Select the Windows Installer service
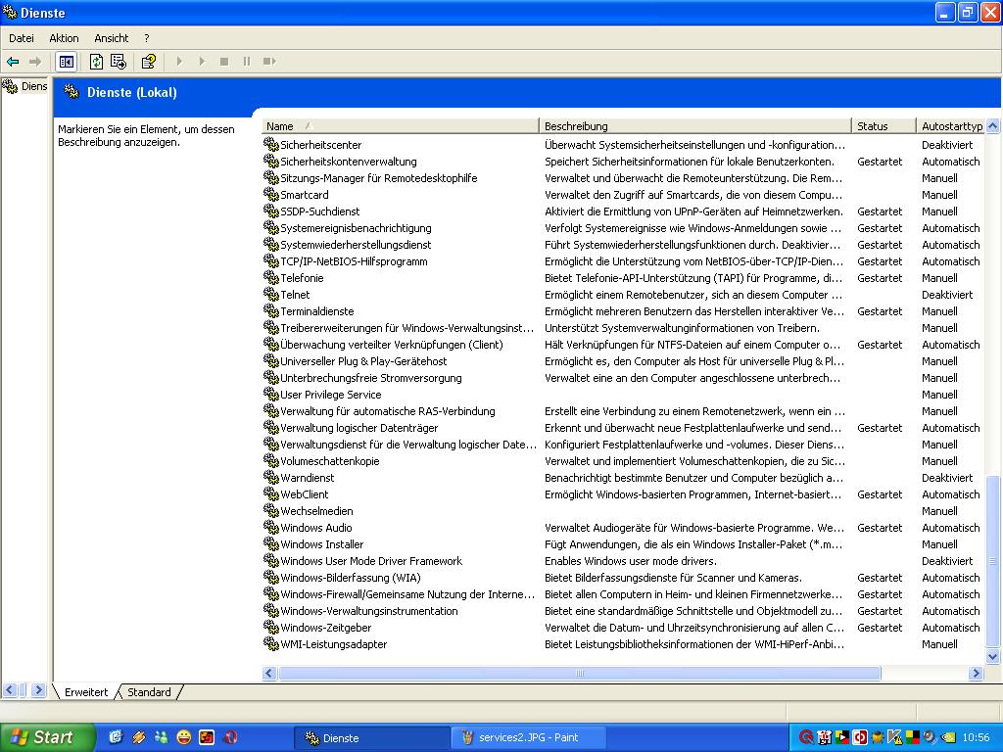Image resolution: width=1003 pixels, height=752 pixels. pos(622,544)
